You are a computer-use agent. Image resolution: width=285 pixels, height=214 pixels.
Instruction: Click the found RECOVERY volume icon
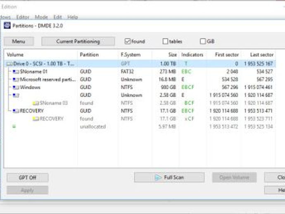[x=36, y=119]
